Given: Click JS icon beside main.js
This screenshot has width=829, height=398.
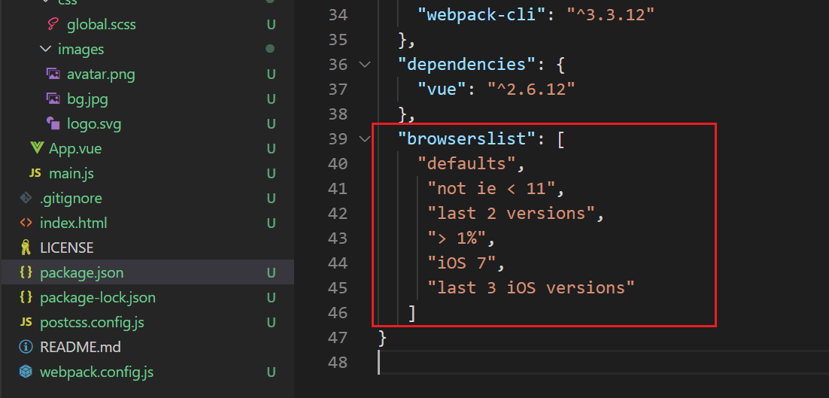Looking at the screenshot, I should tap(35, 173).
